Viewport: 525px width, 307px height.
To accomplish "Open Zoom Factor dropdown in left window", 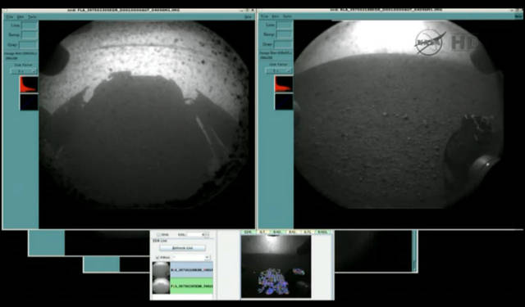I will click(x=24, y=71).
